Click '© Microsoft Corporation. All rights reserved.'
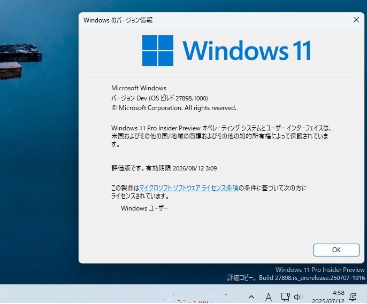Screen dimensions: 367x304 click(x=174, y=108)
